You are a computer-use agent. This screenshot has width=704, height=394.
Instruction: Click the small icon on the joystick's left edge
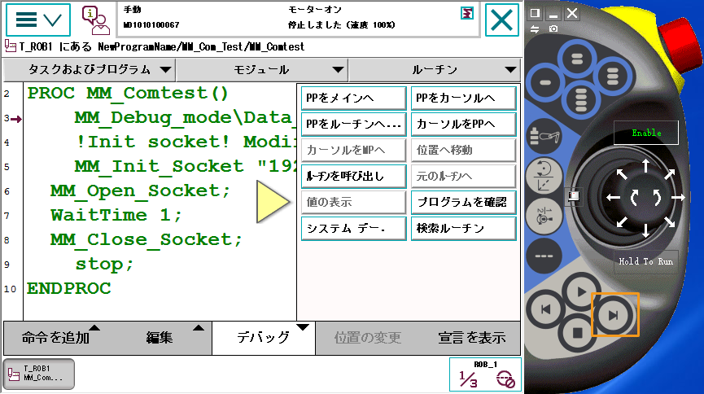pos(574,196)
